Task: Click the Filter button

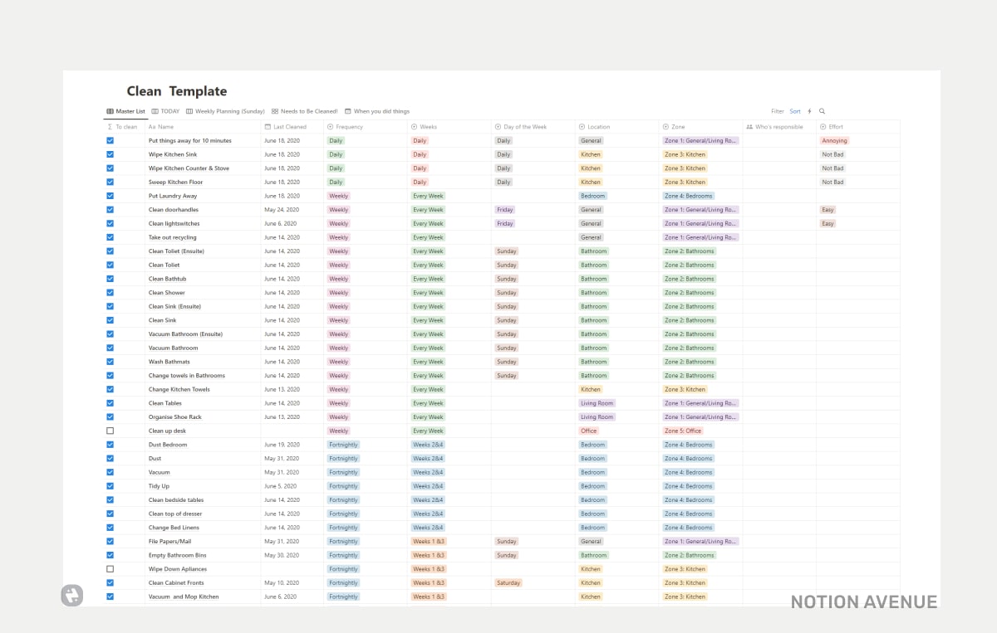Action: (x=778, y=110)
